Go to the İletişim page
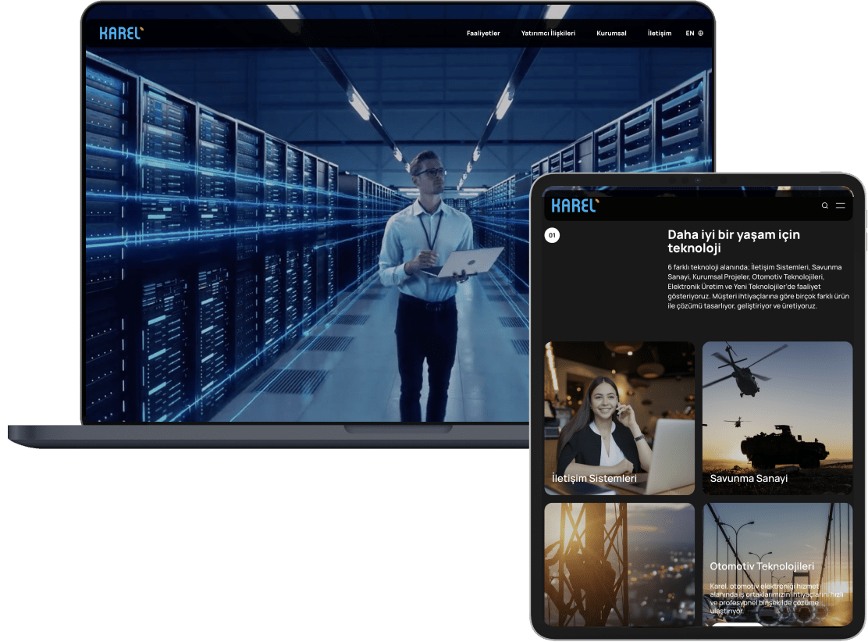868x642 pixels. (660, 34)
